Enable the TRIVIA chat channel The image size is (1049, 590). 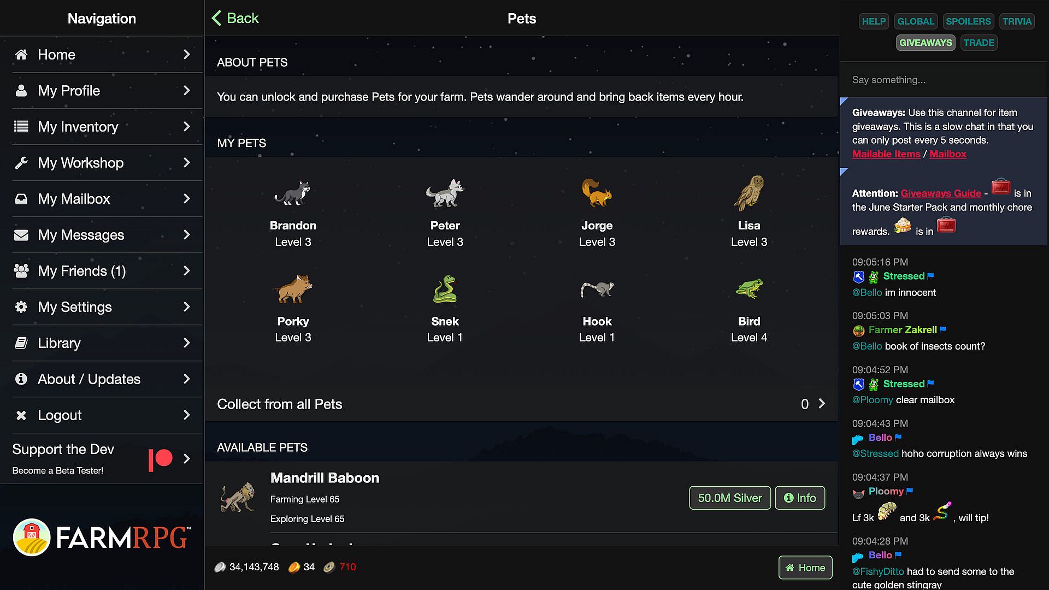(x=1017, y=21)
